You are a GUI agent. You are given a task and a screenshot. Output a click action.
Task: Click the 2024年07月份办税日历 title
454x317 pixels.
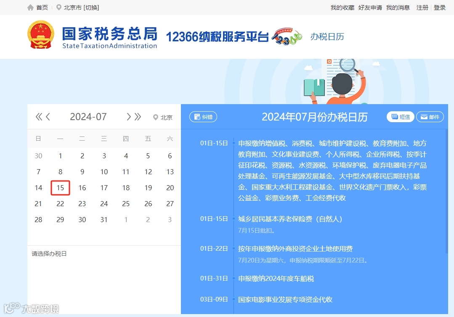[x=315, y=117]
